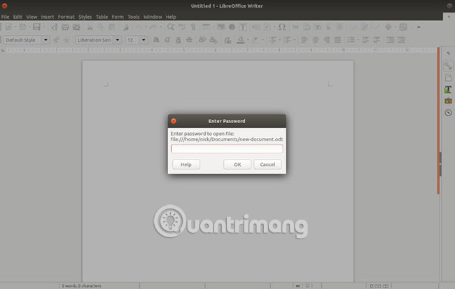Open the Navigator compass icon in sidebar
The image size is (455, 289).
tap(448, 112)
